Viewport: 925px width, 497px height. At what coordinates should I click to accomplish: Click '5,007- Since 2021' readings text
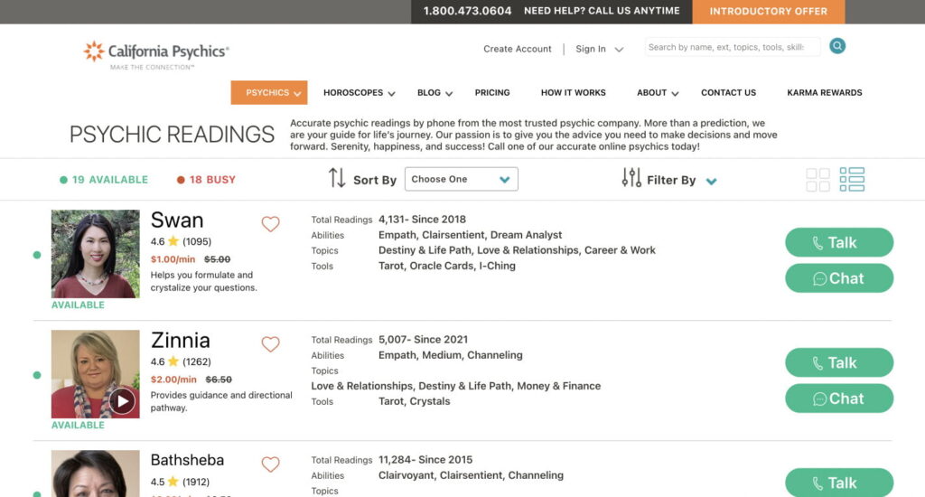coord(423,340)
